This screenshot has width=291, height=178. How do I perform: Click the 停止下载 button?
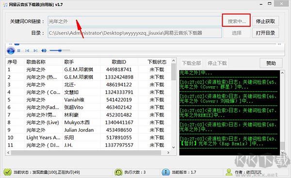click(x=217, y=63)
